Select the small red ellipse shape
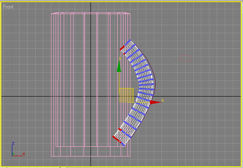The width and height of the screenshot is (243, 168). point(185,58)
